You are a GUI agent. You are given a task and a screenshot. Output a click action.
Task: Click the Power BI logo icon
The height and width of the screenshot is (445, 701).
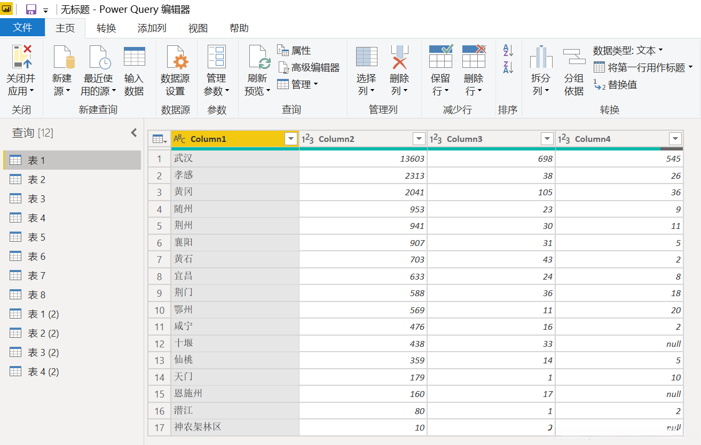coord(7,10)
